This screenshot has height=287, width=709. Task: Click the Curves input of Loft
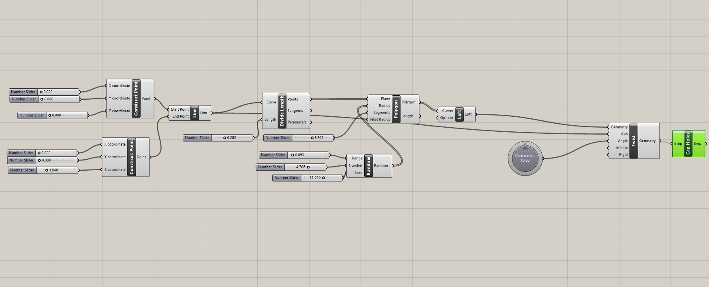pyautogui.click(x=448, y=111)
